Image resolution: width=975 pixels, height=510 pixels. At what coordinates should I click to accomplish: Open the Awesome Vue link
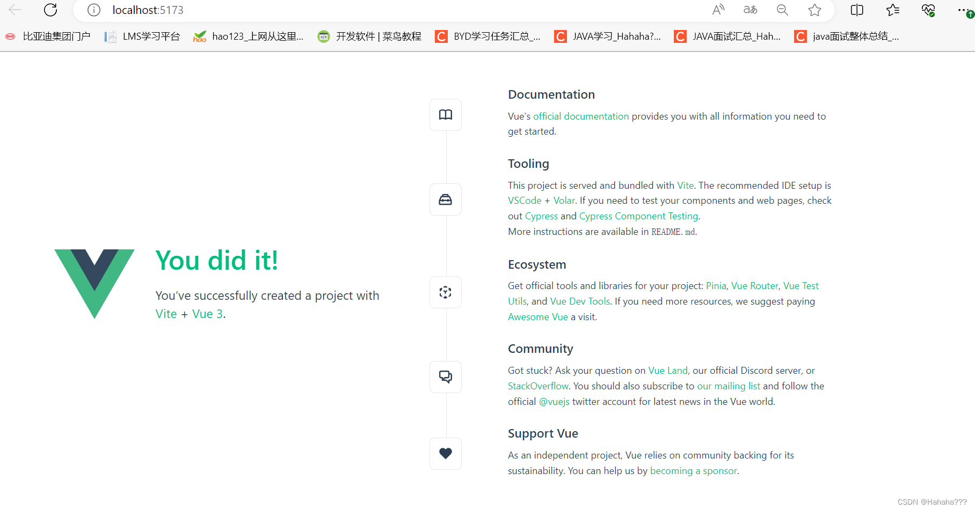coord(537,317)
